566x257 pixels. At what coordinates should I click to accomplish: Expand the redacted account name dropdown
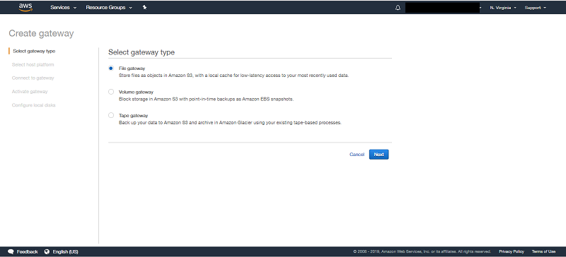[x=444, y=8]
